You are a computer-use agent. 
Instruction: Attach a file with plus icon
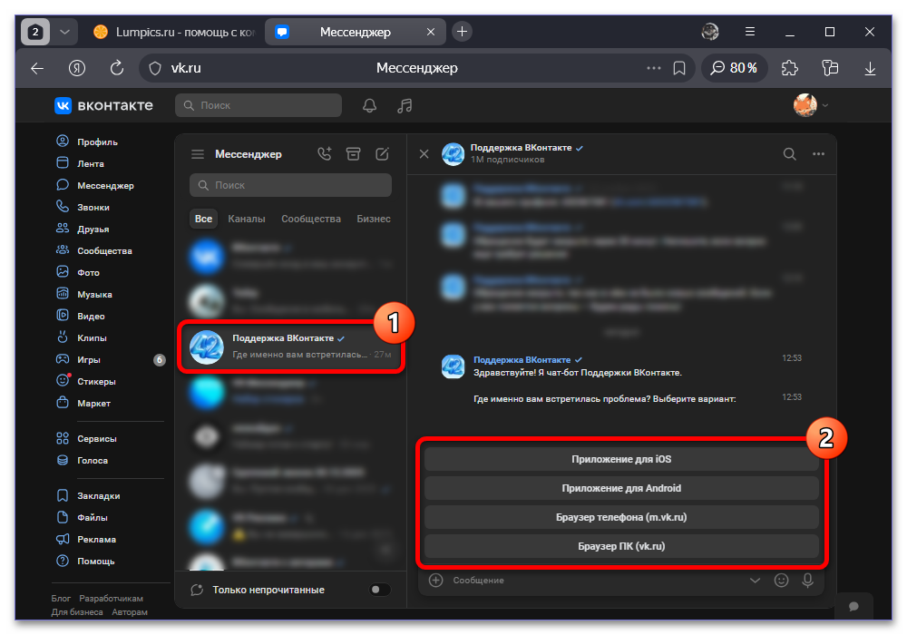pyautogui.click(x=435, y=580)
